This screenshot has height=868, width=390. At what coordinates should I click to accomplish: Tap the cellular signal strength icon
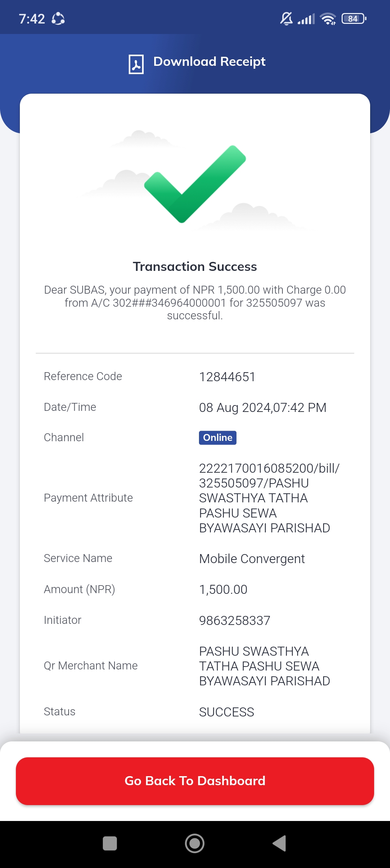(x=306, y=19)
